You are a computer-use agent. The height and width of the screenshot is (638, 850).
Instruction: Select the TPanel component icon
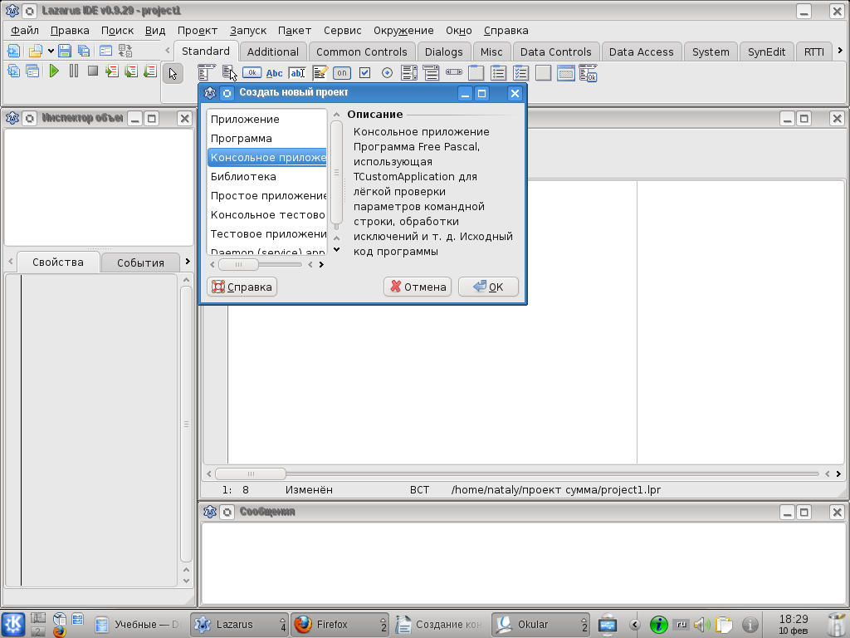543,73
